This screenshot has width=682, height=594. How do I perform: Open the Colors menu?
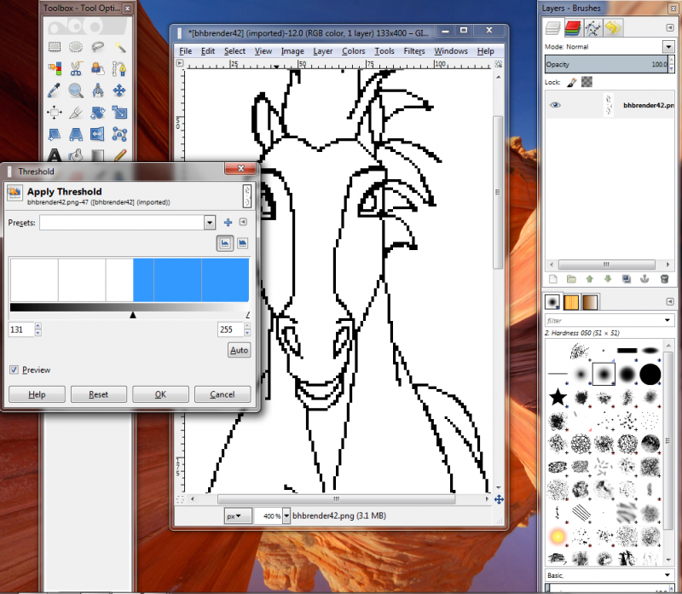tap(353, 51)
